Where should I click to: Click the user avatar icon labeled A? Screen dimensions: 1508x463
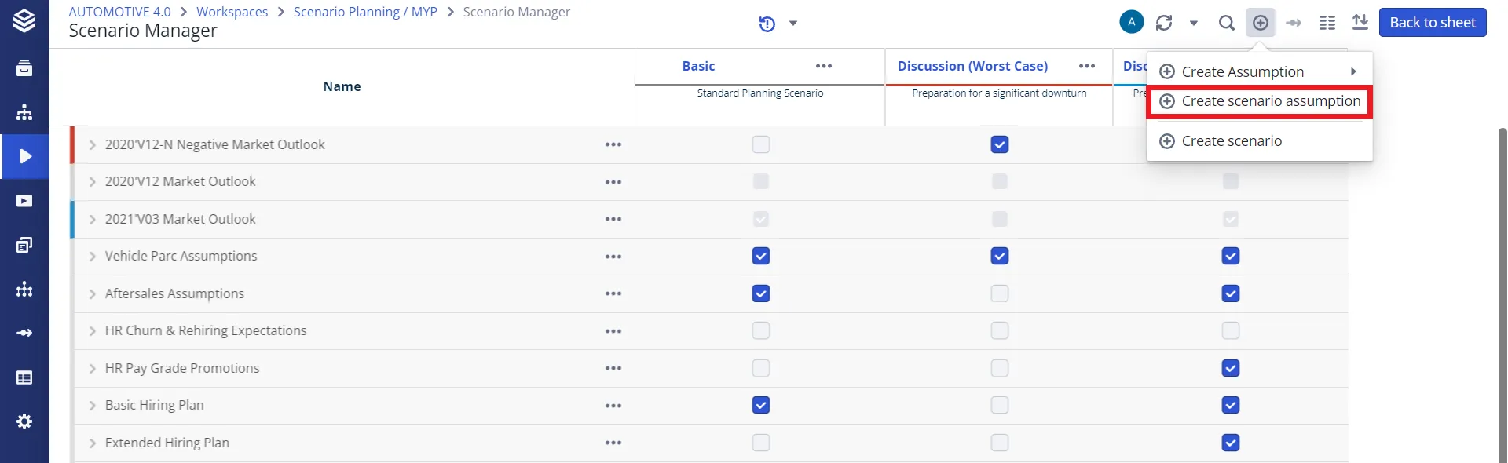click(x=1131, y=22)
